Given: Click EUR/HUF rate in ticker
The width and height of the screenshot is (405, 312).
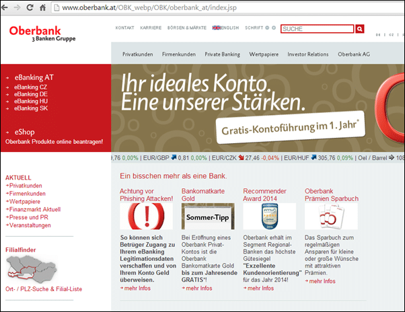Looking at the screenshot, I should pos(318,158).
